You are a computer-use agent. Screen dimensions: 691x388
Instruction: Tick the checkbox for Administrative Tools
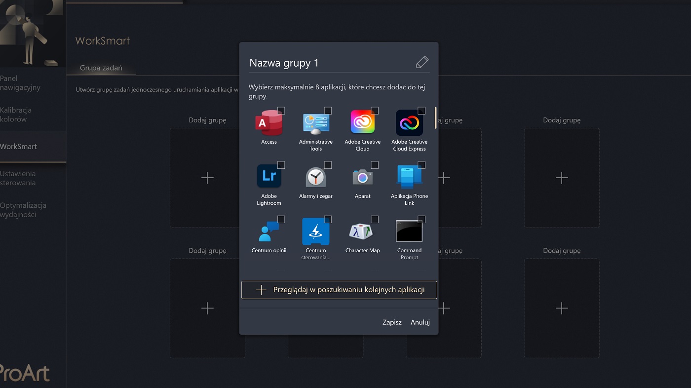point(328,111)
